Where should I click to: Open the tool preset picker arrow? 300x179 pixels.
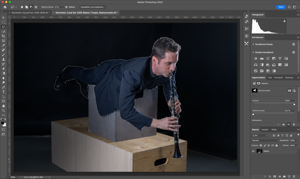coord(16,7)
